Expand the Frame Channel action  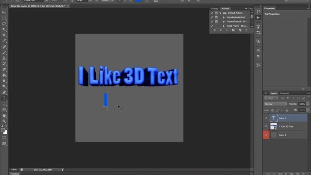click(224, 21)
